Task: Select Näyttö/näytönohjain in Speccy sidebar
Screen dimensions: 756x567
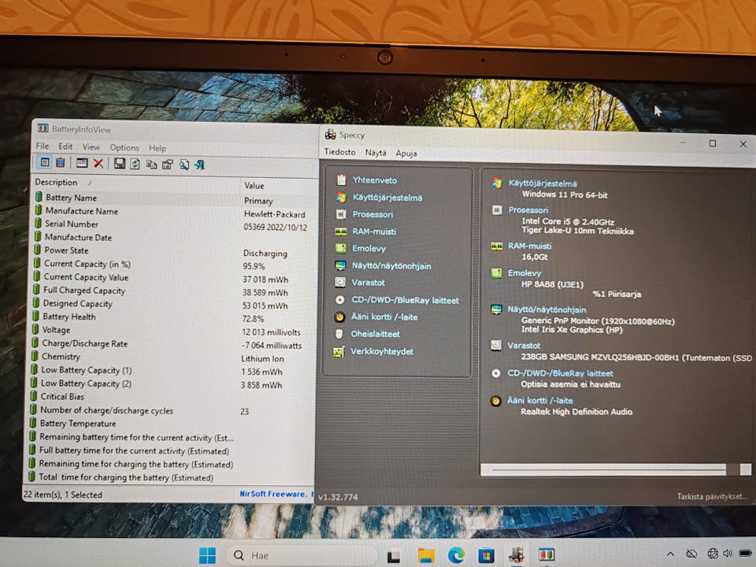Action: (391, 266)
